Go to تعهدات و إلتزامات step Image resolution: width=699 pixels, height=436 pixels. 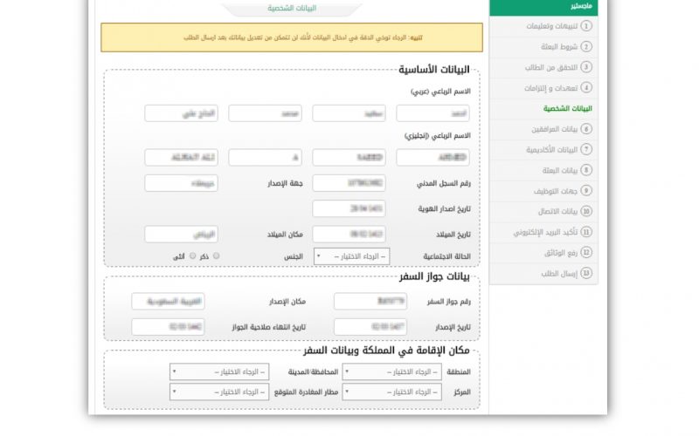[x=543, y=88]
